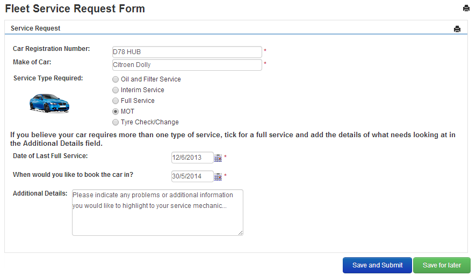Focus the Make of Car text field
The image size is (476, 276).
pyautogui.click(x=186, y=65)
